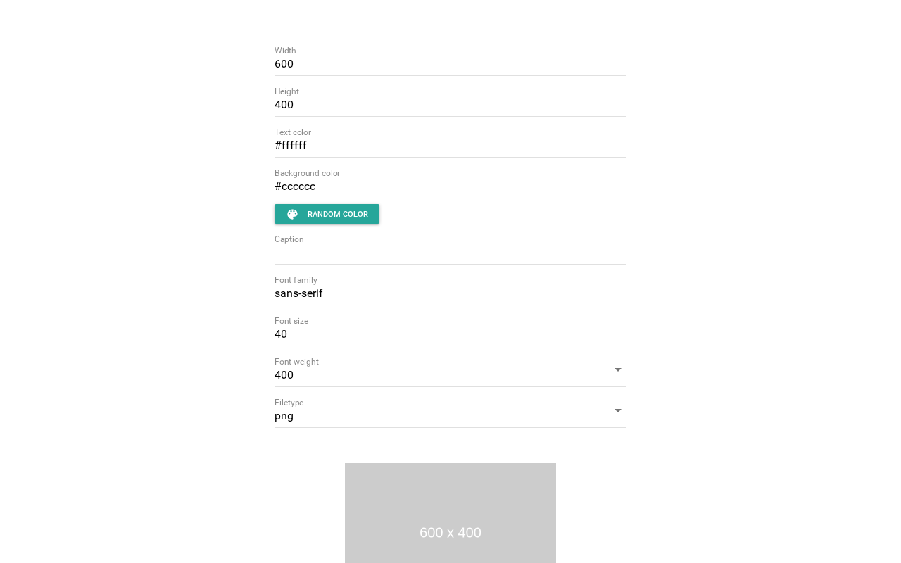Click the Random Color button label

pyautogui.click(x=337, y=214)
